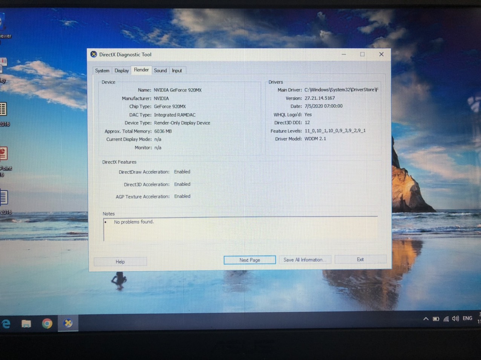Click the driver version "27.21.14.5167"
The height and width of the screenshot is (360, 481).
(320, 98)
